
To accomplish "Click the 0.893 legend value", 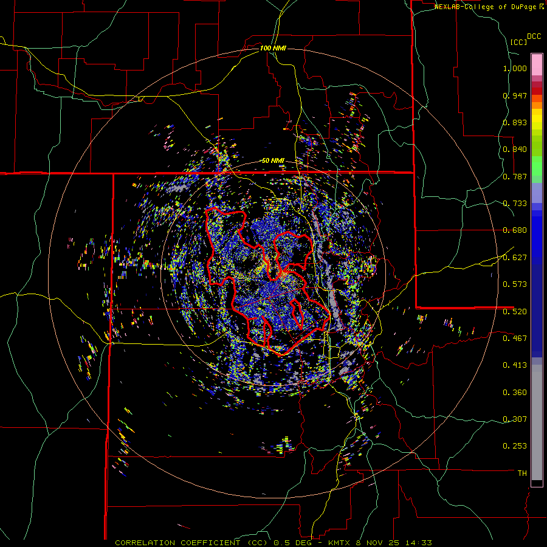I will [515, 122].
